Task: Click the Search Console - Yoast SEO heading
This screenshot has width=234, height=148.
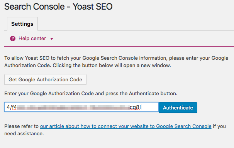Action: [58, 7]
